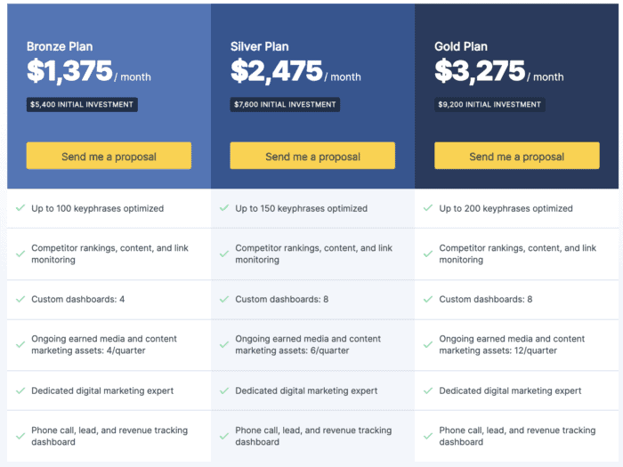Select the '$9,200 INITIAL INVESTMENT' badge
This screenshot has height=467, width=623.
pos(489,105)
